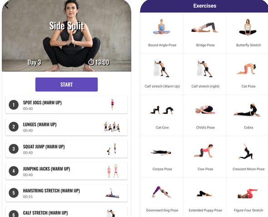The width and height of the screenshot is (268, 217).
Task: Tap the Jumping Jacks figure icon
Action: coord(113,171)
